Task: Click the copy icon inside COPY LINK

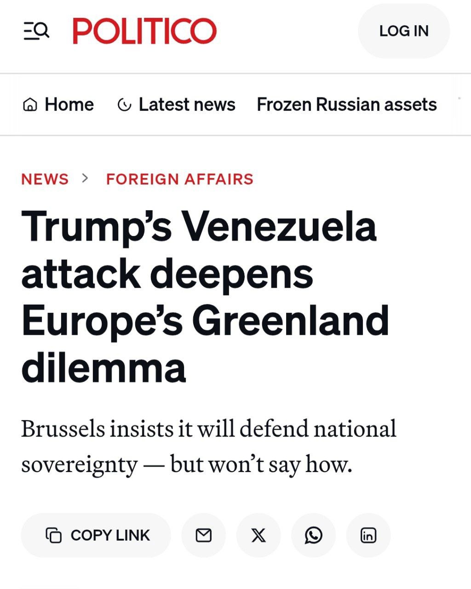Action: click(x=55, y=535)
